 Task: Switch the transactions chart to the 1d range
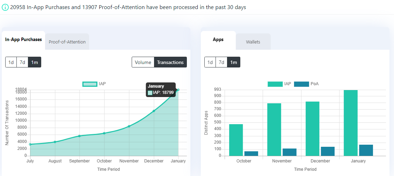point(11,62)
